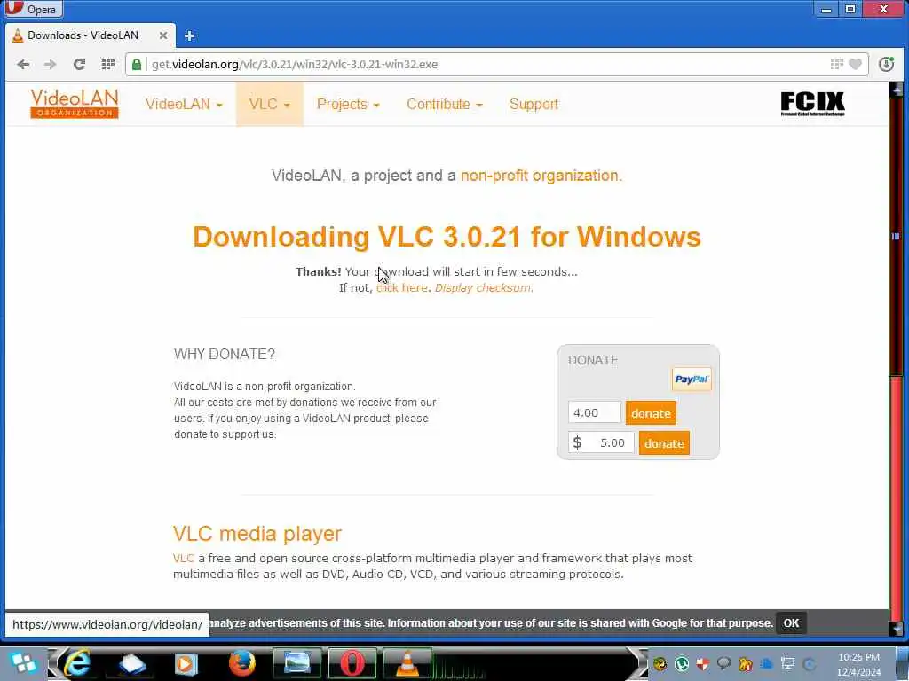The width and height of the screenshot is (909, 681).
Task: Launch Firefox from the taskbar
Action: tap(242, 663)
